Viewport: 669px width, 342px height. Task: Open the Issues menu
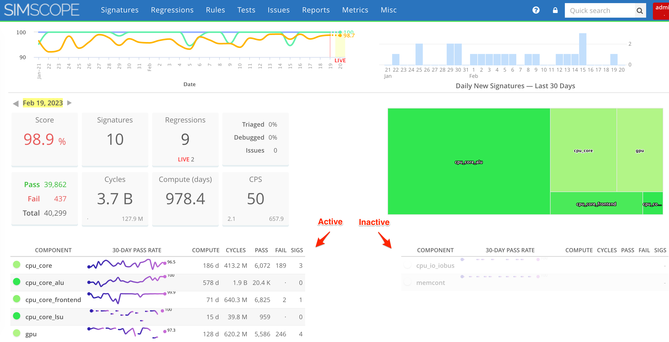tap(278, 10)
